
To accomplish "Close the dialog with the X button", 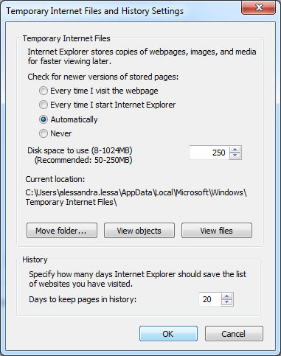I will pyautogui.click(x=259, y=7).
